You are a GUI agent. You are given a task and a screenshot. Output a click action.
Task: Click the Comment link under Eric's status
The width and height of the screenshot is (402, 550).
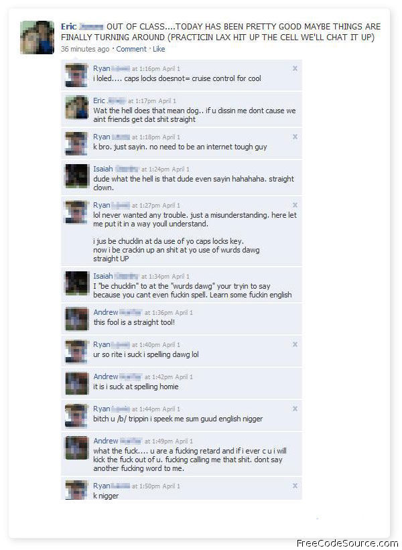pyautogui.click(x=131, y=49)
